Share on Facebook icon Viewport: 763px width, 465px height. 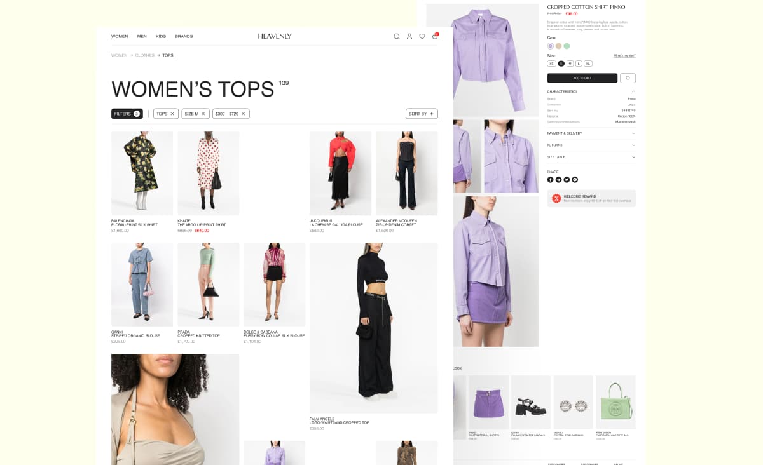(x=551, y=180)
